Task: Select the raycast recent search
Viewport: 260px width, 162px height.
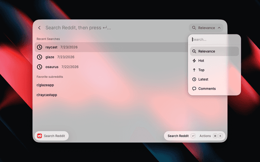Action: 111,47
